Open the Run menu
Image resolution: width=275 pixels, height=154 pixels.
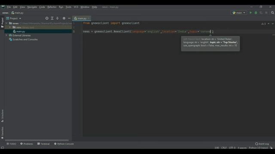point(61,7)
